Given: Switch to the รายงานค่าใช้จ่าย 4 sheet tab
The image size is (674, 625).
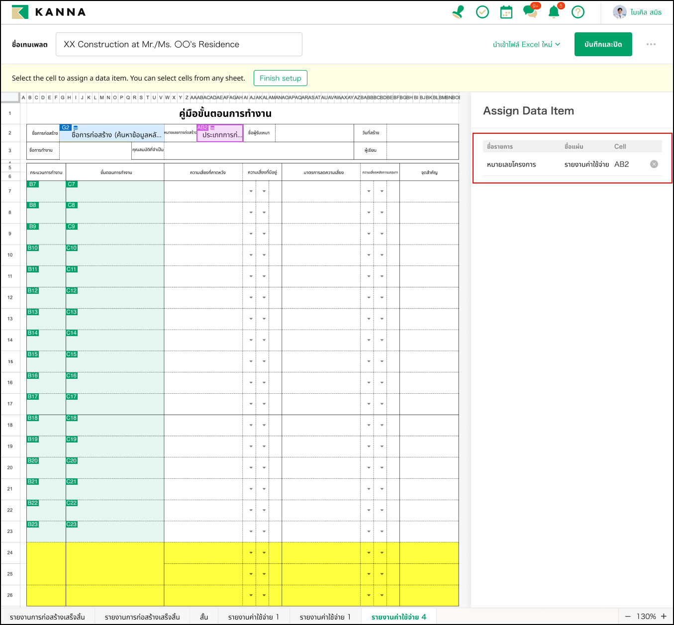Looking at the screenshot, I should (x=398, y=617).
